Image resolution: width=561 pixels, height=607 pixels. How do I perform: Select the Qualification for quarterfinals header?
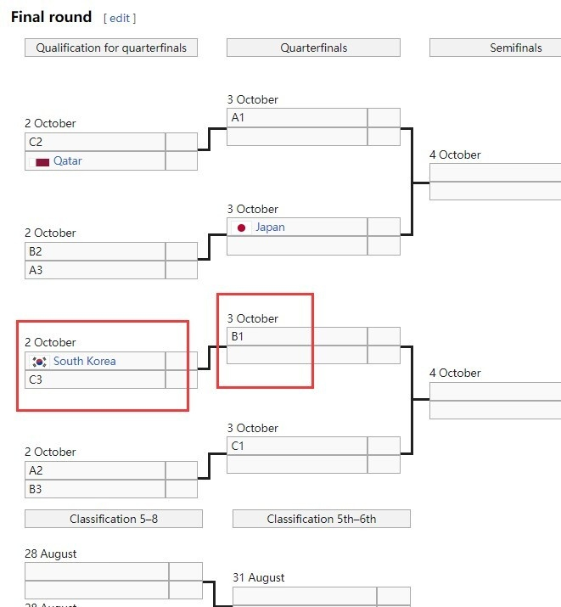[x=111, y=48]
